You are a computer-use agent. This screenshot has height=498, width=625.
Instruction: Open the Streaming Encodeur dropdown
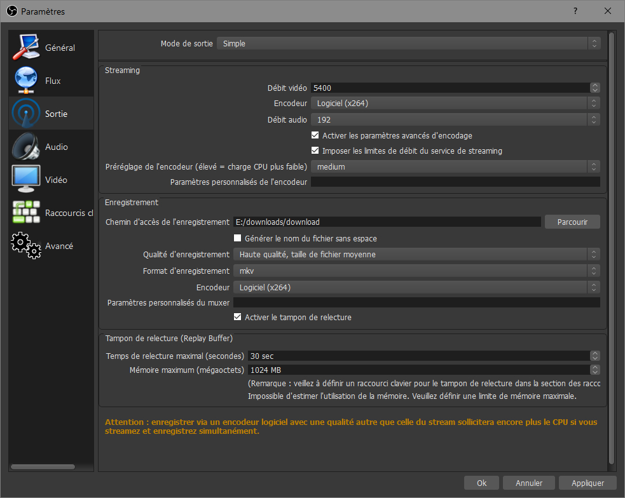(455, 103)
